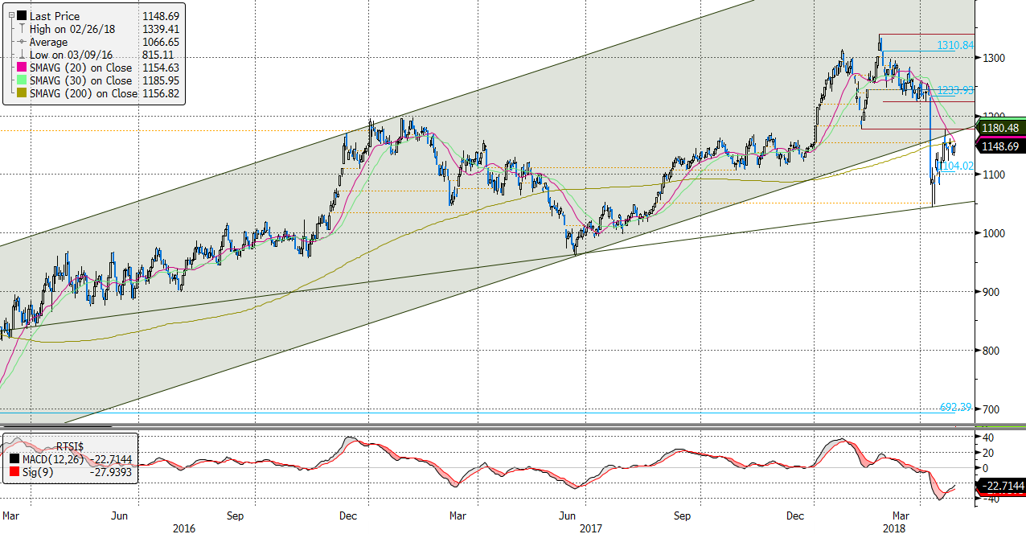This screenshot has width=1026, height=534.
Task: Click the SMAVG 20 value 1154.63
Action: click(x=161, y=68)
